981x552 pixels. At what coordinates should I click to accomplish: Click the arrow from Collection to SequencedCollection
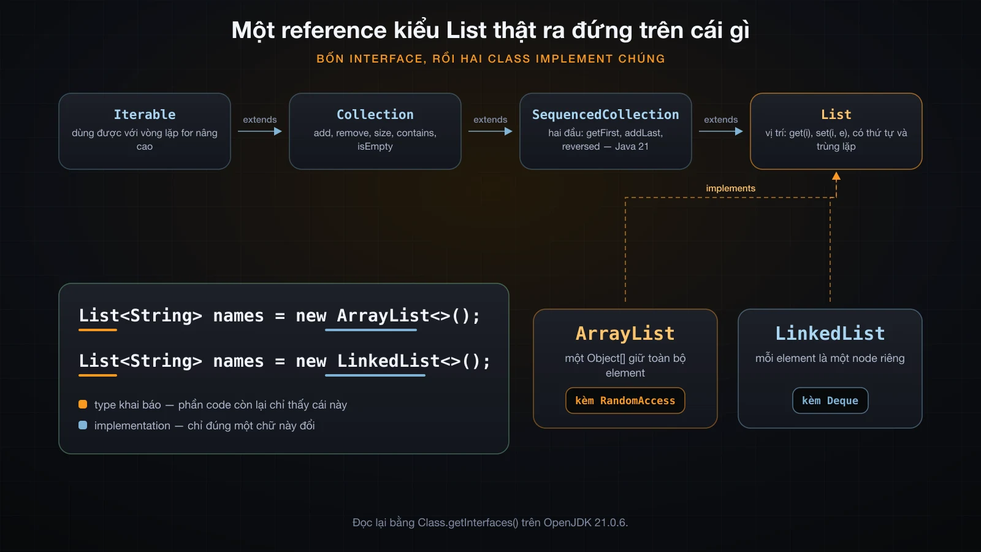pos(490,131)
